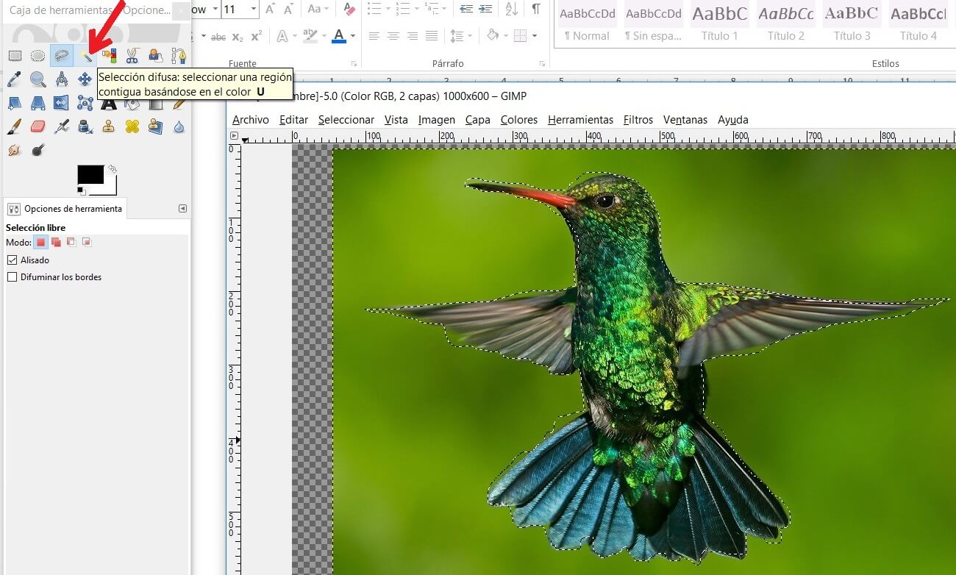956x575 pixels.
Task: Activate the Zoom magnifier tool
Action: click(38, 79)
